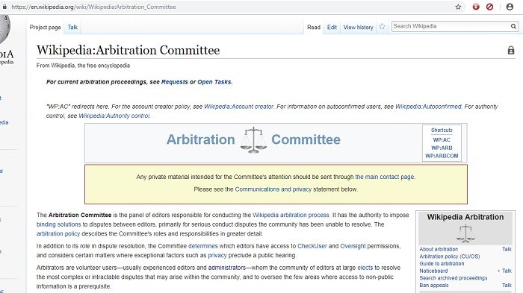Click the search magnifier icon
This screenshot has height=293, width=523.
(513, 26)
